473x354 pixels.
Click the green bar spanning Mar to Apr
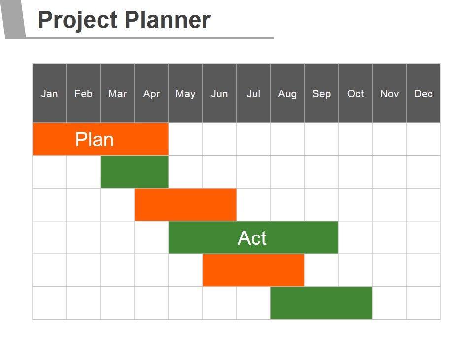[135, 172]
